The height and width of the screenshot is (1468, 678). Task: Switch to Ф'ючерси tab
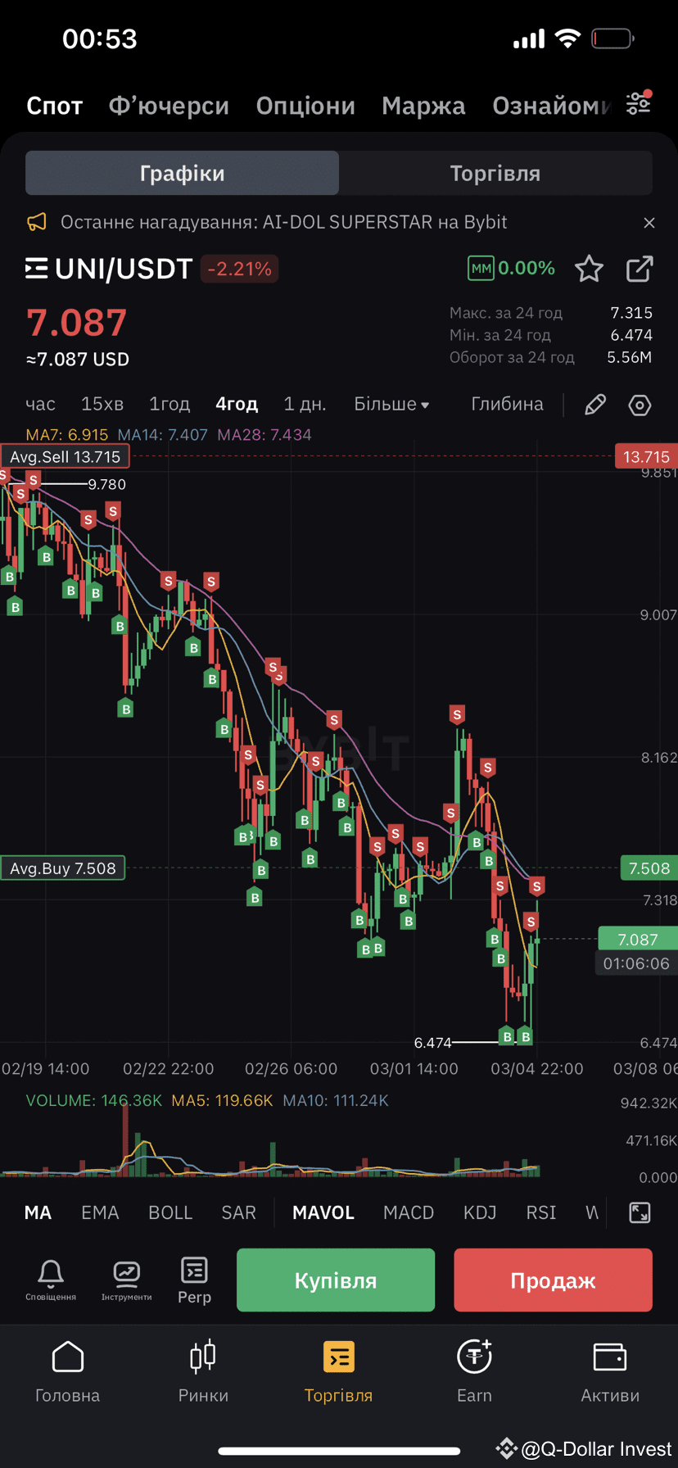point(169,106)
